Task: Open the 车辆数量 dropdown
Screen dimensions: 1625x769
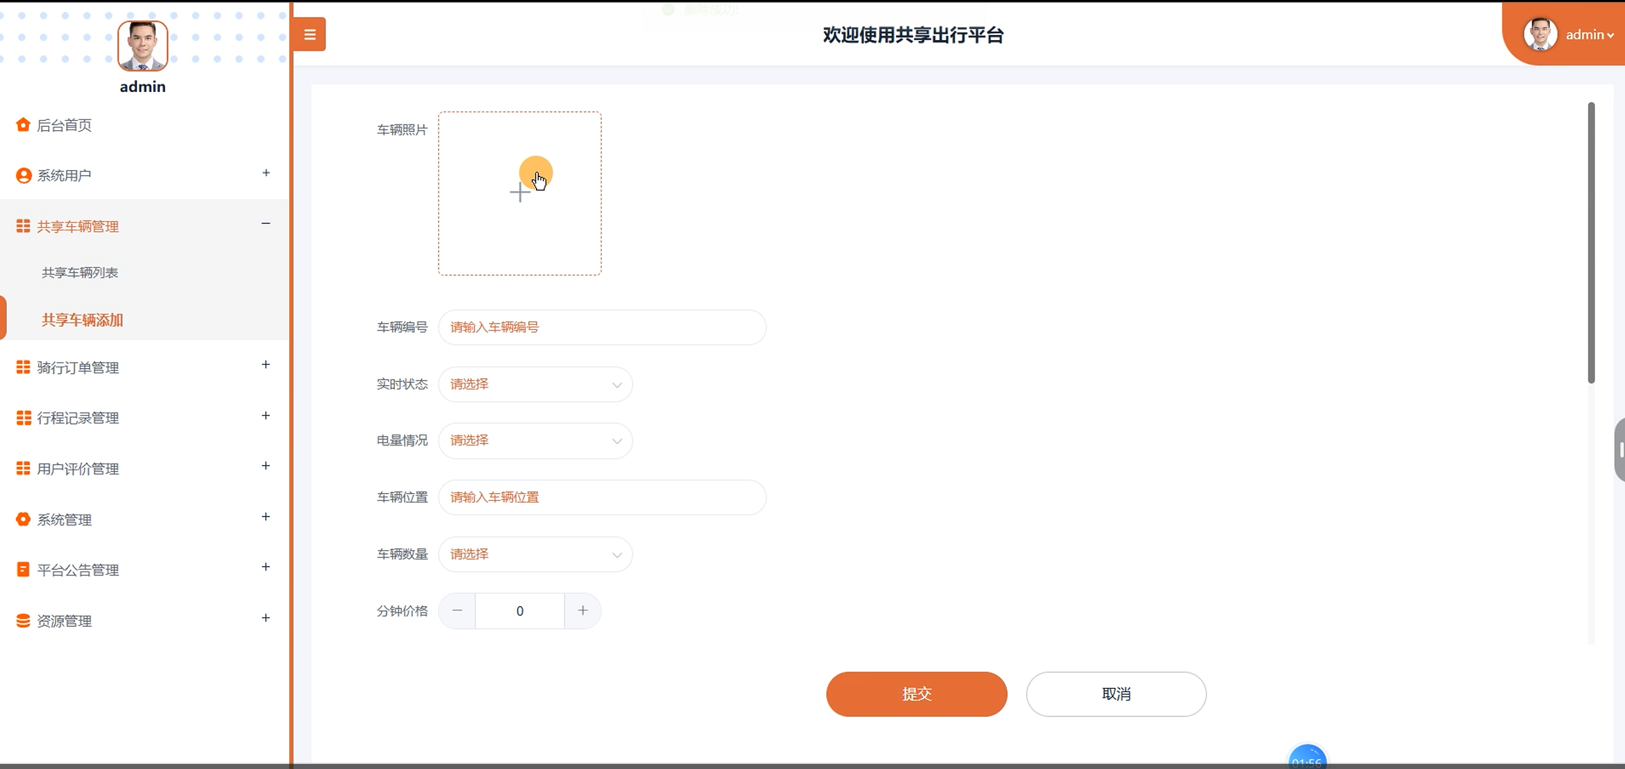Action: (535, 555)
